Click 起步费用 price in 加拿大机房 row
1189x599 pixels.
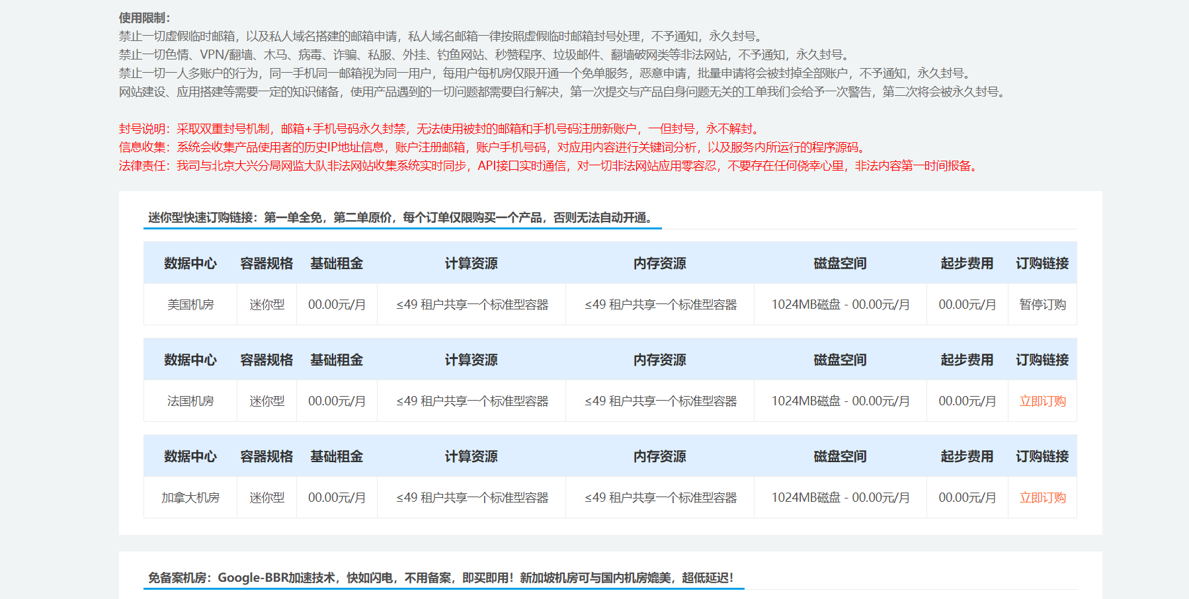click(x=967, y=498)
